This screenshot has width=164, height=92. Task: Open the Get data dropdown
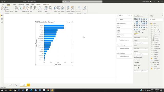tap(16, 9)
